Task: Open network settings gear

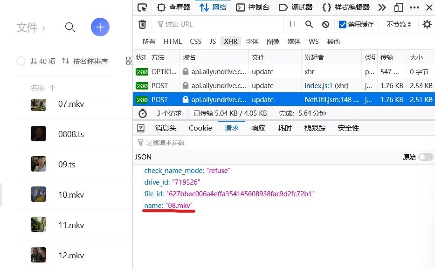Action: tap(427, 24)
